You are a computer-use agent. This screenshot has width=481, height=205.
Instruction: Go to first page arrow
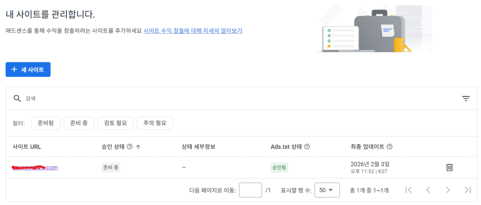pyautogui.click(x=408, y=190)
